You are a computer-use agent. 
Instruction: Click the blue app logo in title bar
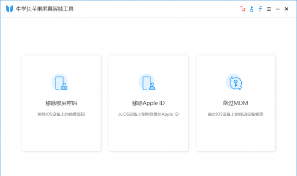pyautogui.click(x=10, y=9)
